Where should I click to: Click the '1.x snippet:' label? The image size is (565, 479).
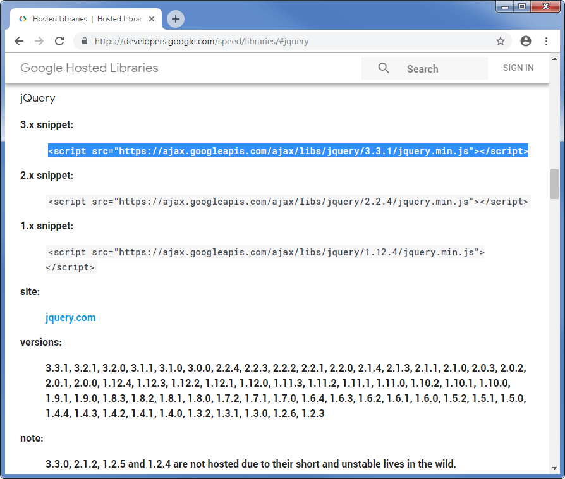click(47, 226)
